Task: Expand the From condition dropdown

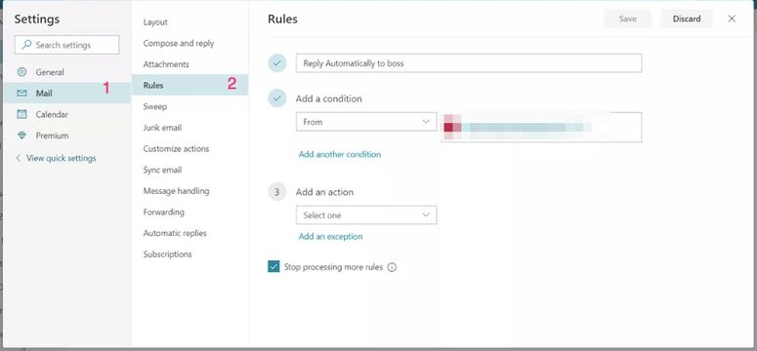Action: (366, 122)
